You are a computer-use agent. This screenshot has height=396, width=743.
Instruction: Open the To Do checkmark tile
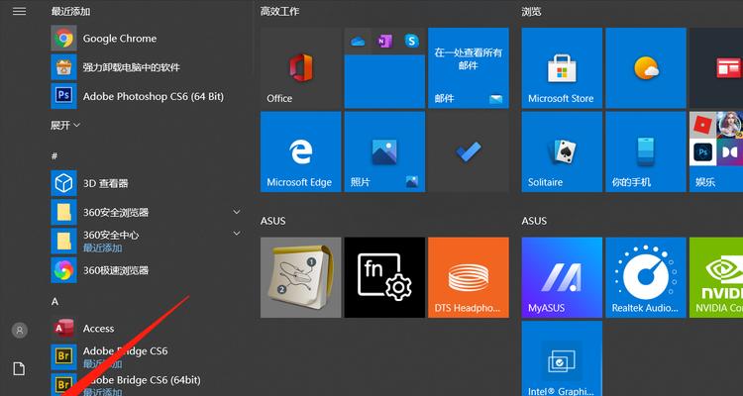click(x=469, y=151)
